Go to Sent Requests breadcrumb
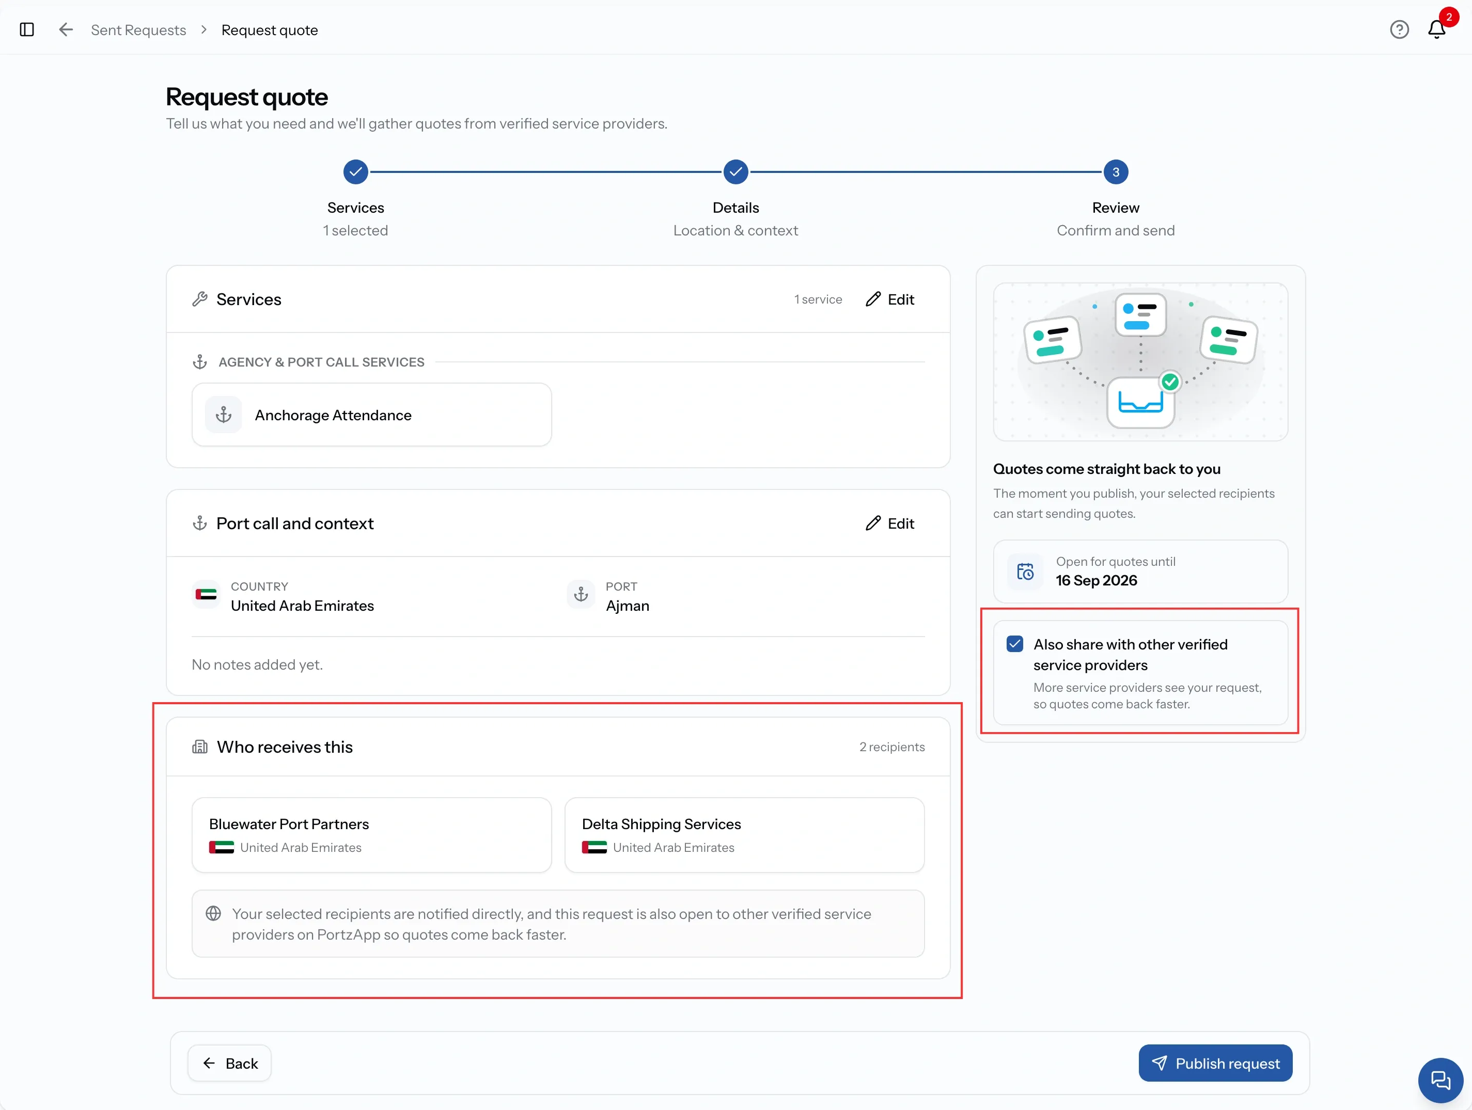The height and width of the screenshot is (1110, 1472). pyautogui.click(x=138, y=30)
